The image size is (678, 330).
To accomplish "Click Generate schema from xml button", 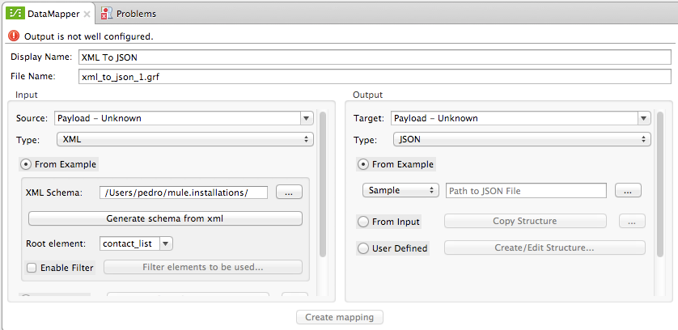I will tap(165, 218).
